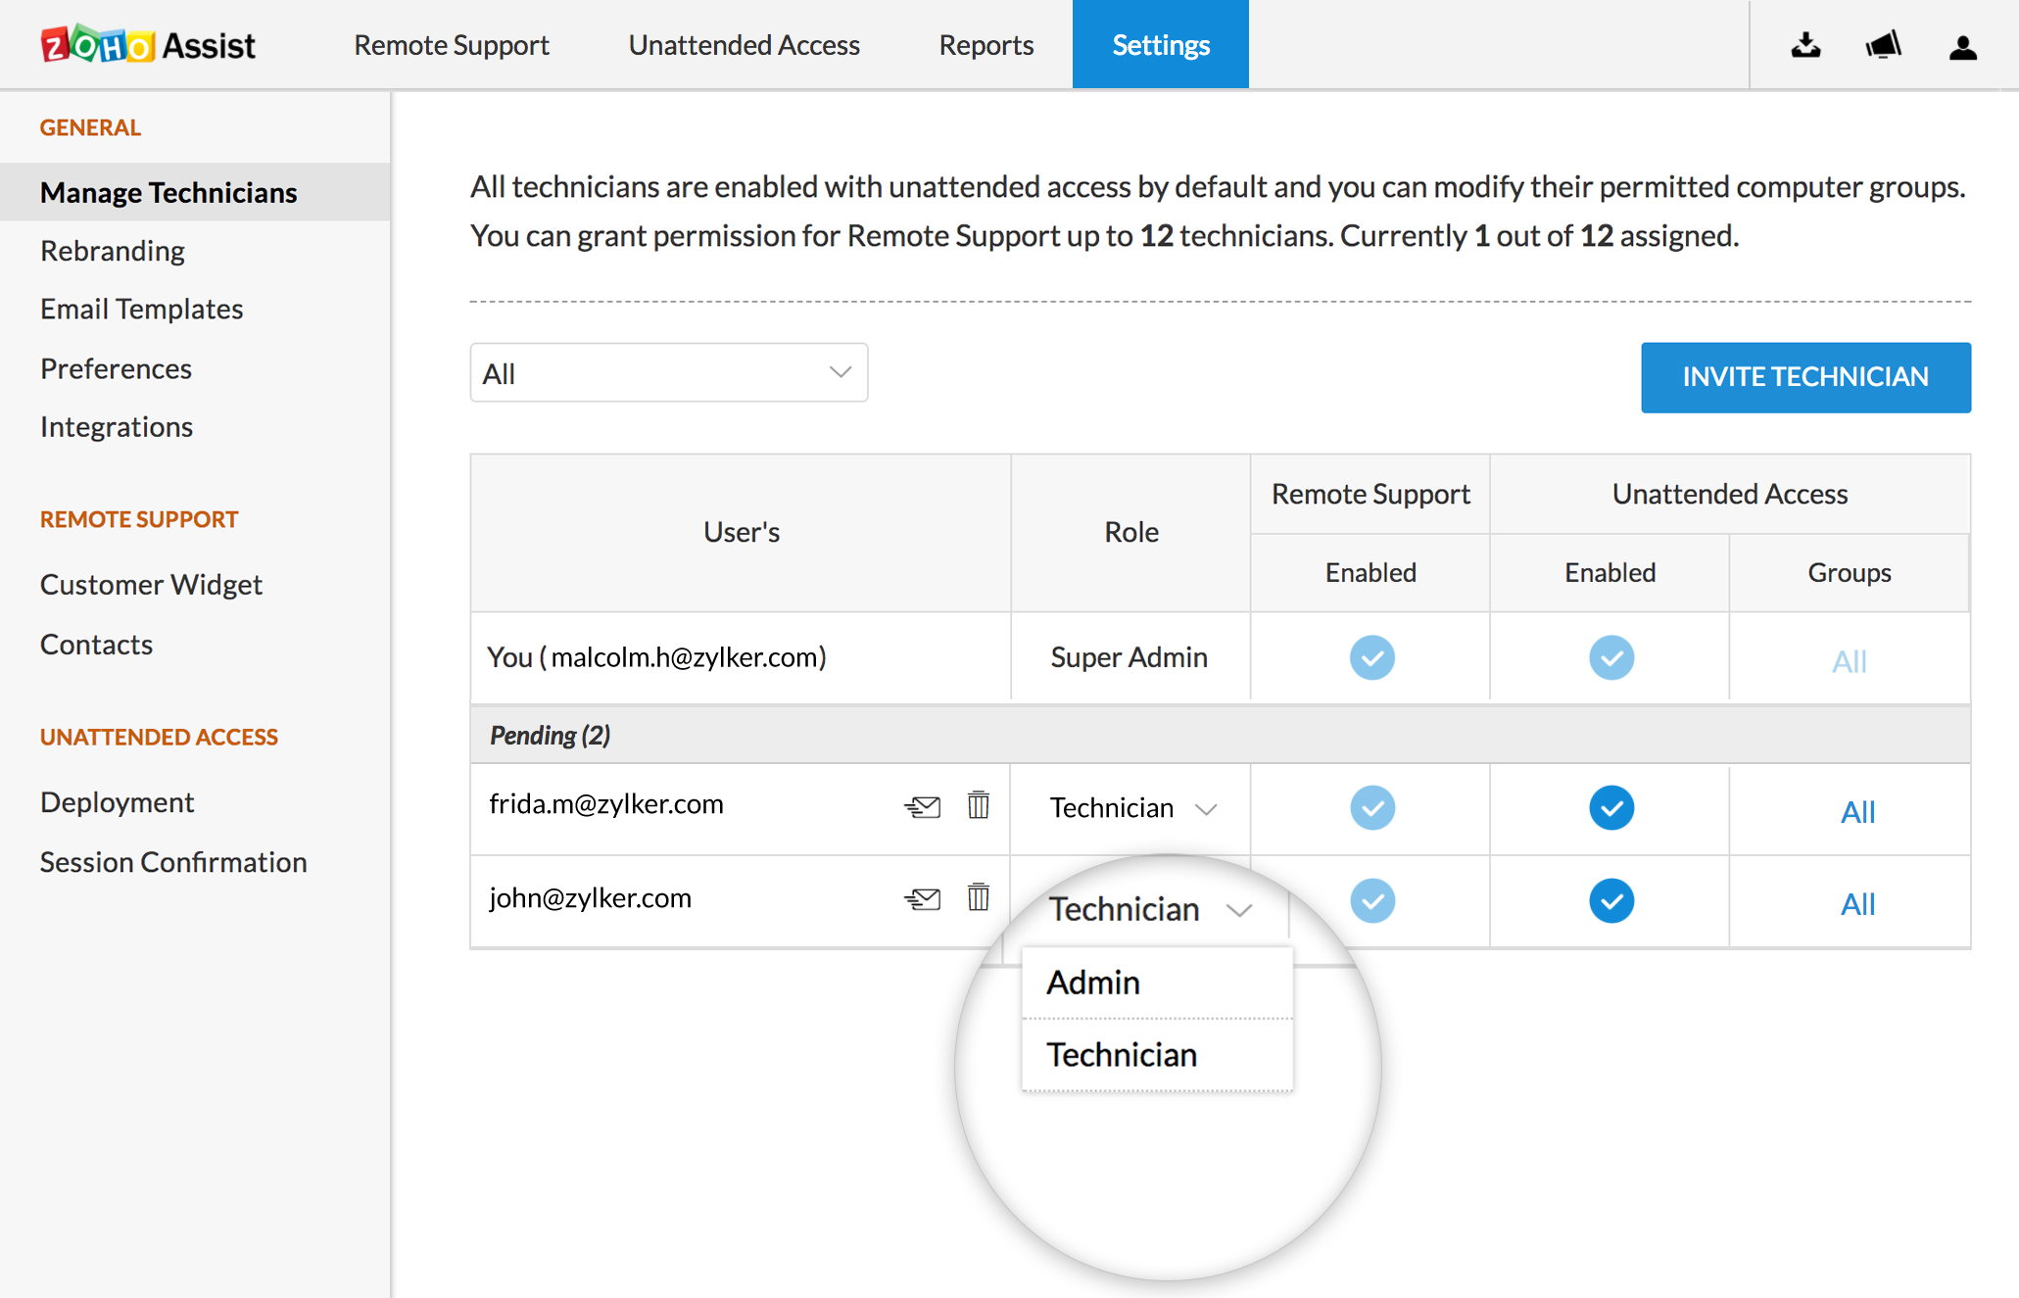2019x1298 pixels.
Task: Resend invite email to john@zylker.com
Action: point(922,898)
